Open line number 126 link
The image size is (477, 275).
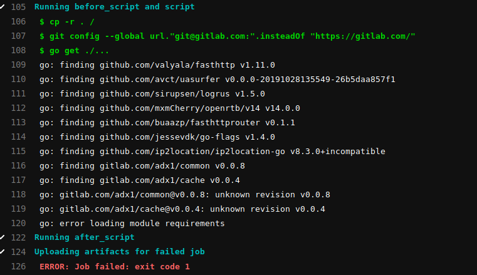[18, 266]
